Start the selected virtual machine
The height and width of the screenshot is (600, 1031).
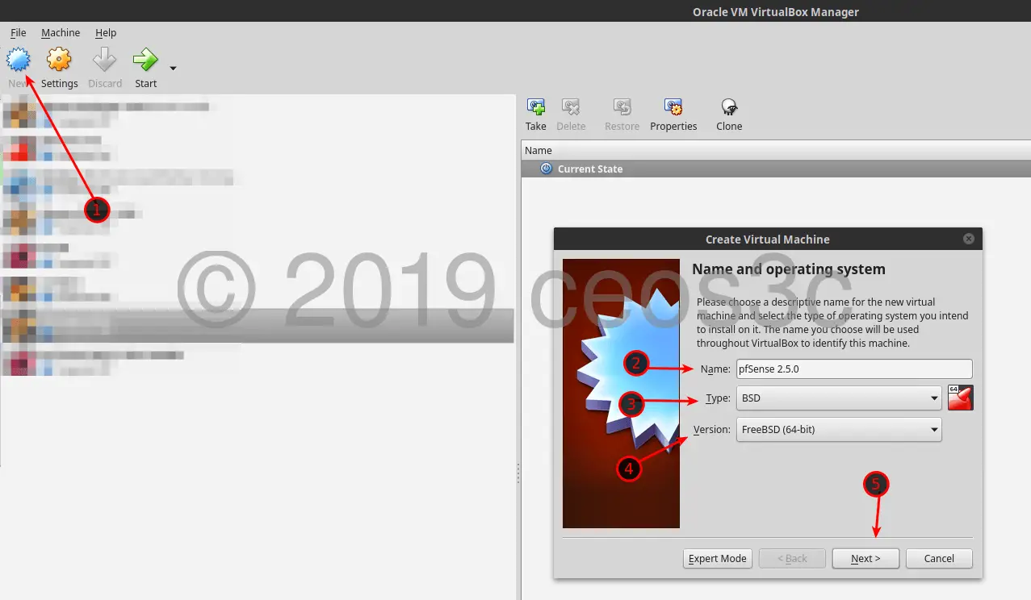(145, 60)
